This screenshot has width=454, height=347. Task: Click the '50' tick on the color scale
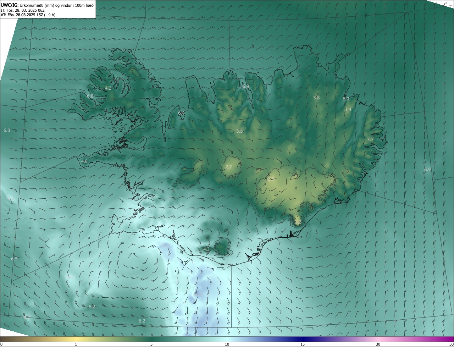451,344
